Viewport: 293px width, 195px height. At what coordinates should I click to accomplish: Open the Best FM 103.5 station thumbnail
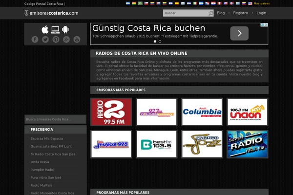pos(156,144)
